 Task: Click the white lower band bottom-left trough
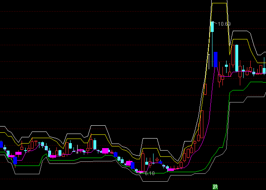point(25,173)
